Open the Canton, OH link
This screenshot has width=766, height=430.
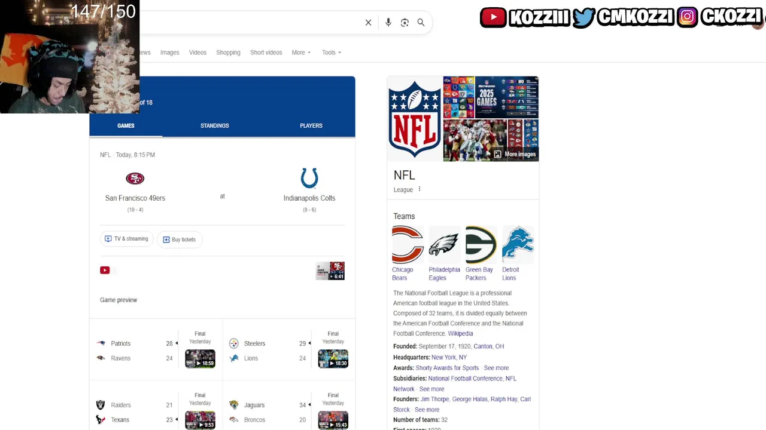489,346
